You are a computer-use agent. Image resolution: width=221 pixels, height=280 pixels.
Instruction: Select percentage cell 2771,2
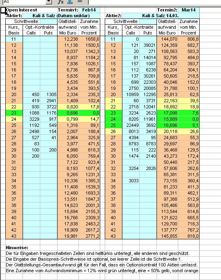[89, 236]
